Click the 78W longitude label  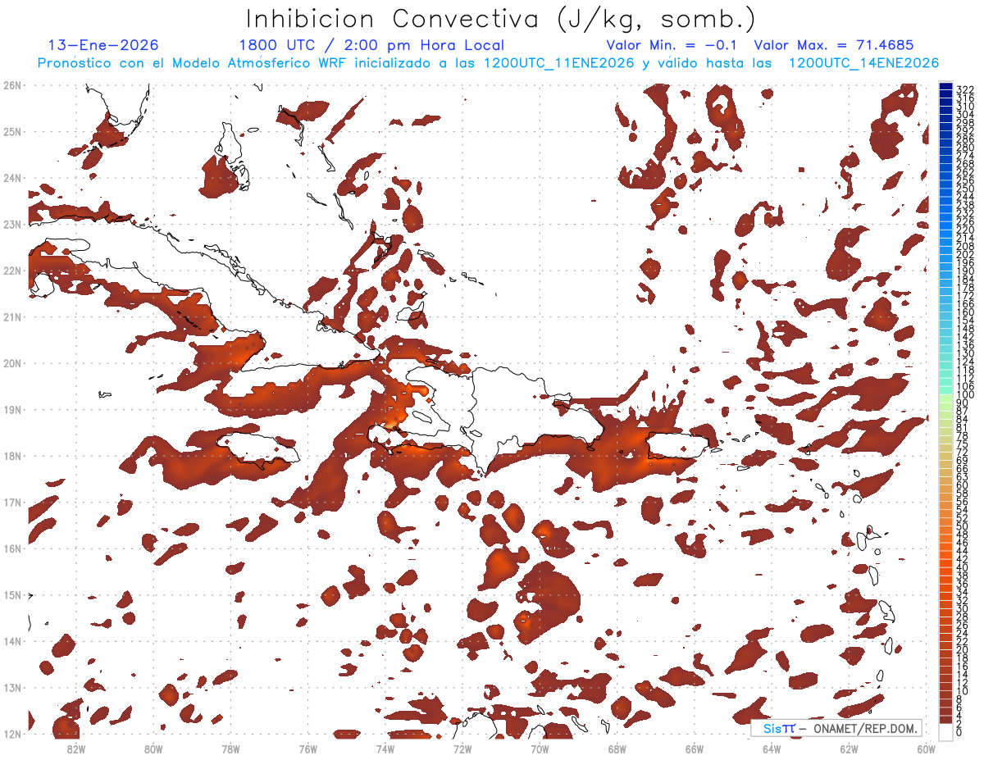pyautogui.click(x=230, y=748)
